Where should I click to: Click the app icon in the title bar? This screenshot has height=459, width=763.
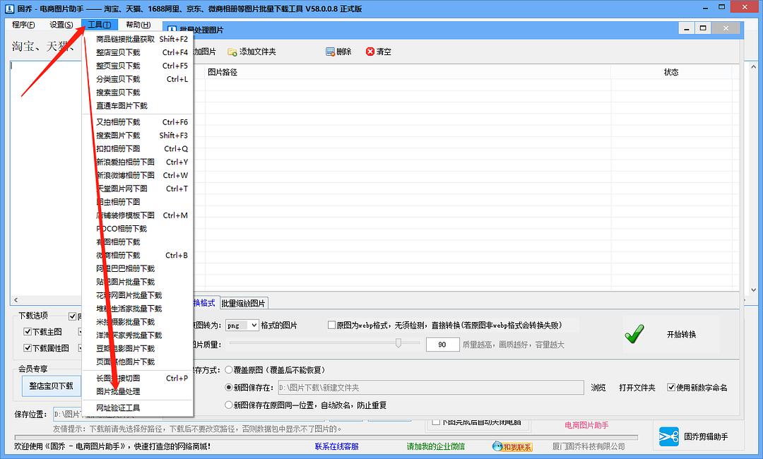click(x=9, y=8)
